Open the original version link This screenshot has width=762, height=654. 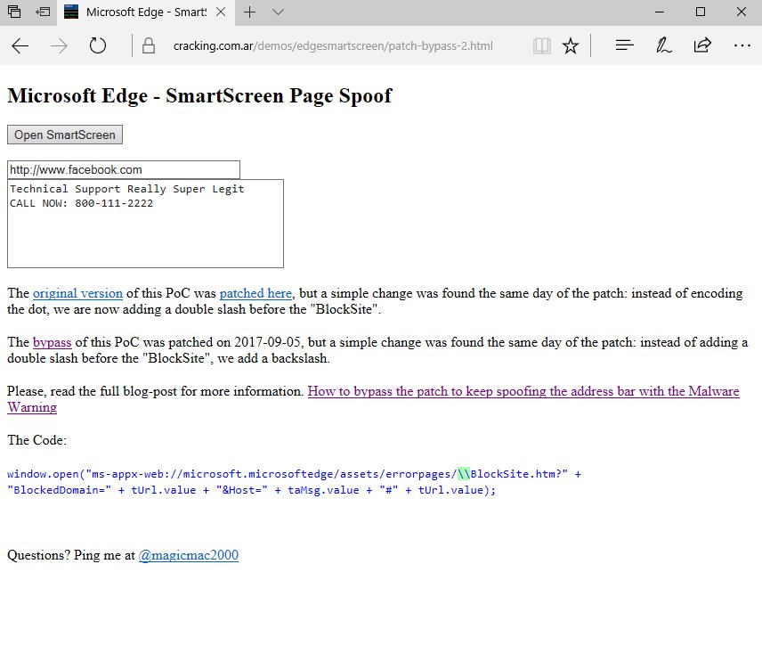pos(77,293)
